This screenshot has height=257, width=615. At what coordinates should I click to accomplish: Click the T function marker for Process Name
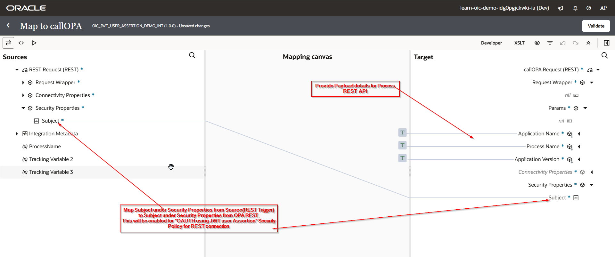pos(402,146)
